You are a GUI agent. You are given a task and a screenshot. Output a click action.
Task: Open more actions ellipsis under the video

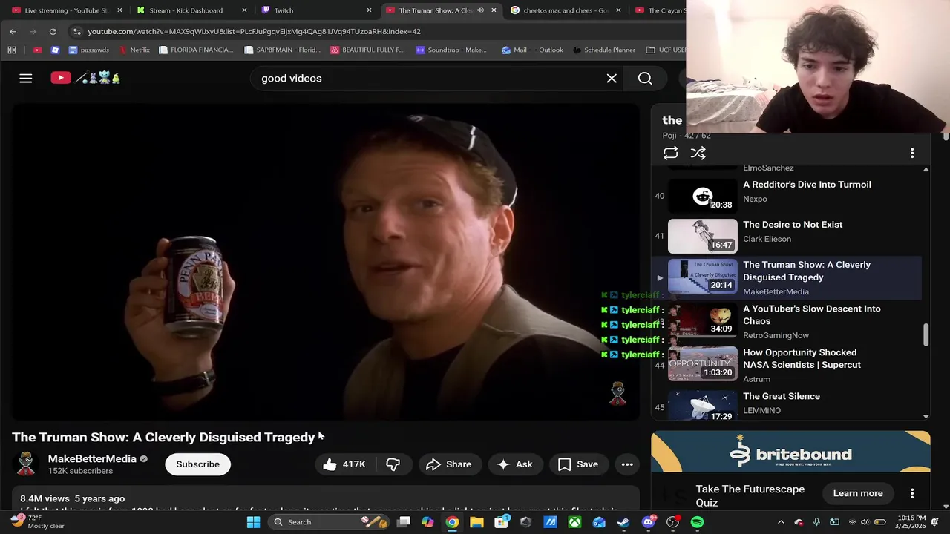point(627,464)
